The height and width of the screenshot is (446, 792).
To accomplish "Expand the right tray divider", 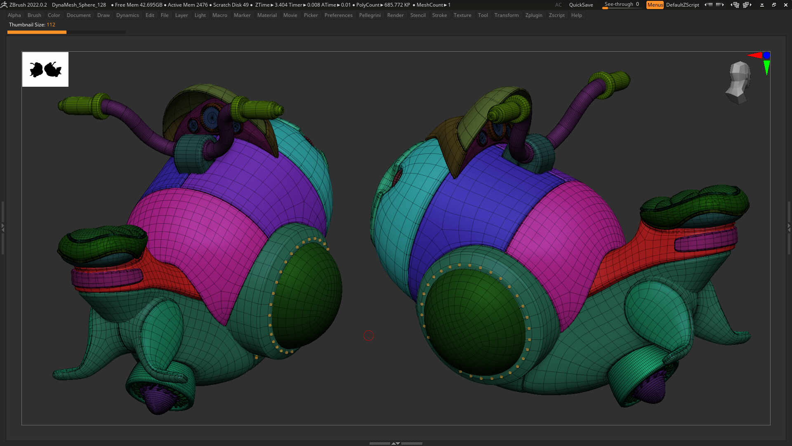I will click(789, 227).
